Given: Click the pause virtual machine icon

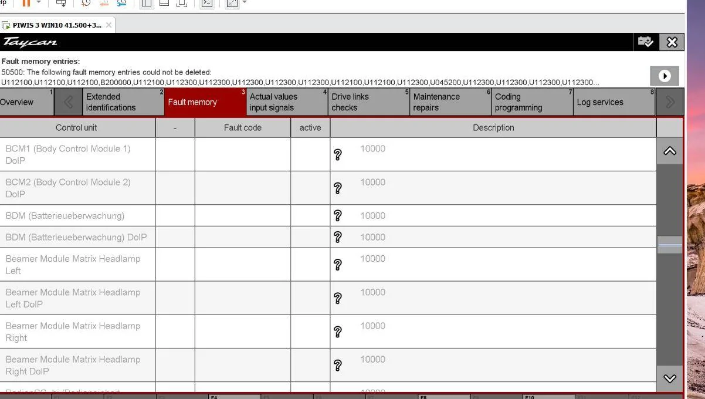Looking at the screenshot, I should pos(26,3).
